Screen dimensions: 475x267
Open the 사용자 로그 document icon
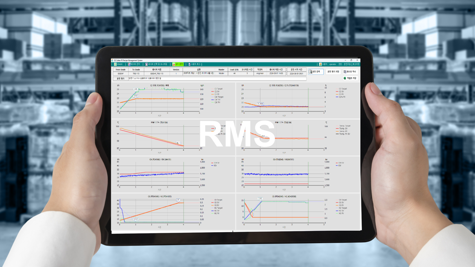tap(189, 64)
